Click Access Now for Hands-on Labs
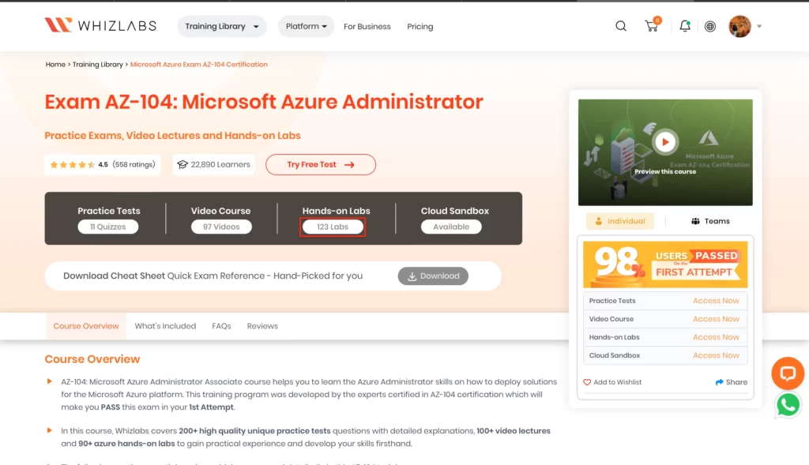This screenshot has height=465, width=809. tap(716, 337)
